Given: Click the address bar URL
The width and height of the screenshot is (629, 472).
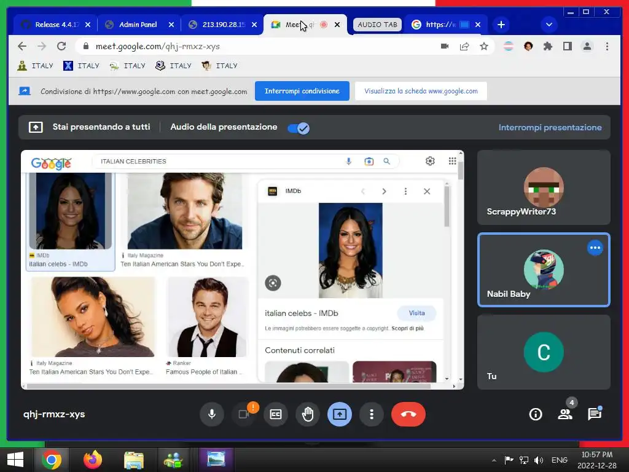Looking at the screenshot, I should (x=158, y=46).
